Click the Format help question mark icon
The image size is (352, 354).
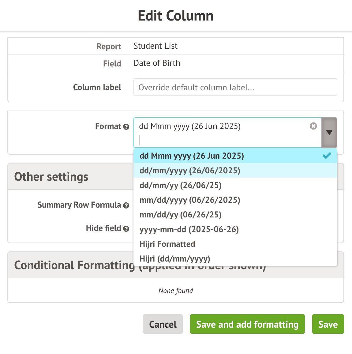pos(126,127)
